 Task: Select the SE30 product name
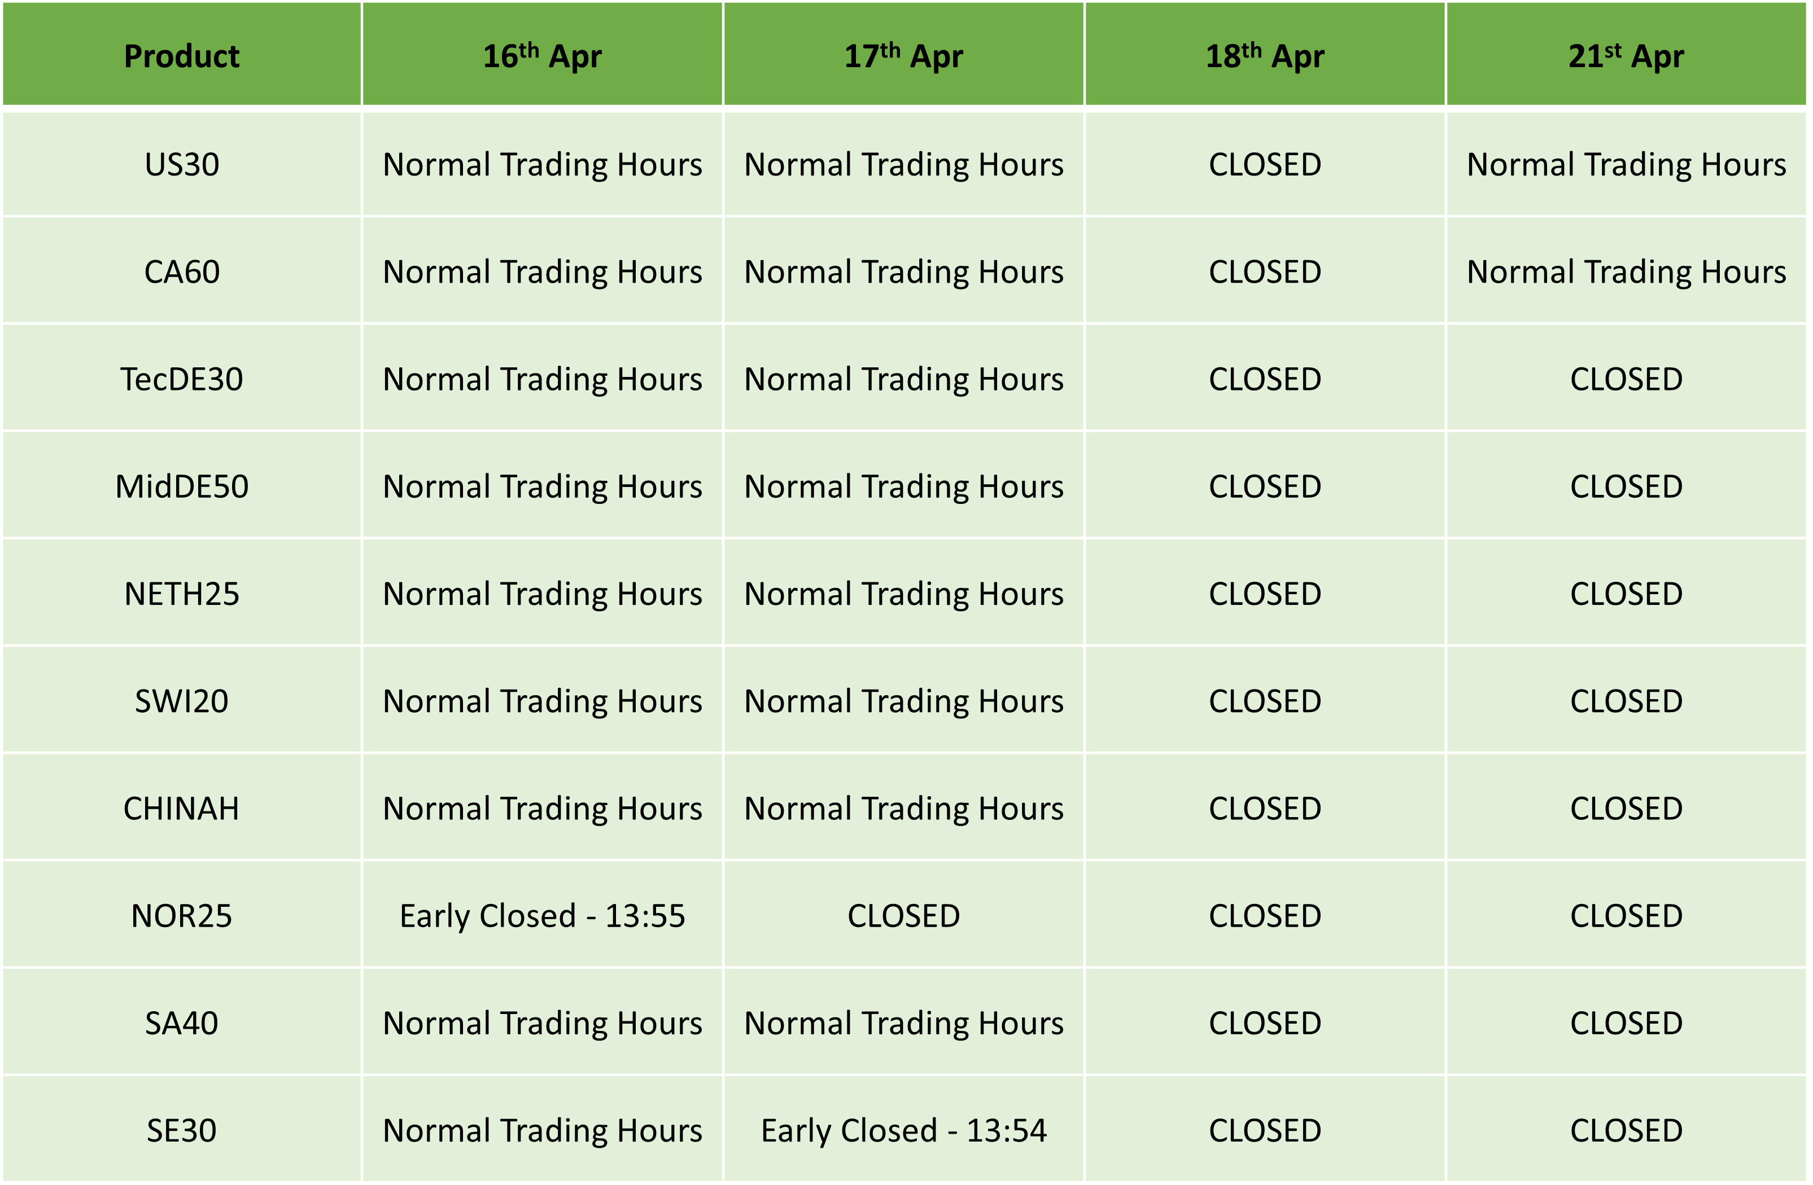(181, 1130)
